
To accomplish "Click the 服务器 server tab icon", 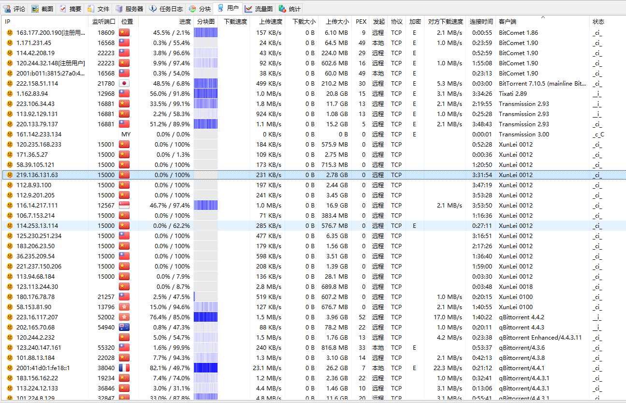I will point(119,9).
